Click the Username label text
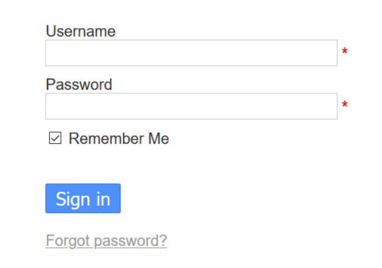The width and height of the screenshot is (382, 268). pos(80,31)
